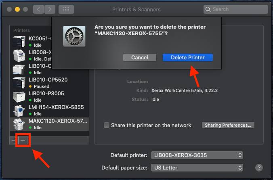Screen dimensions: 273x180
Task: Confirm with the Delete Printer button
Action: (187, 58)
